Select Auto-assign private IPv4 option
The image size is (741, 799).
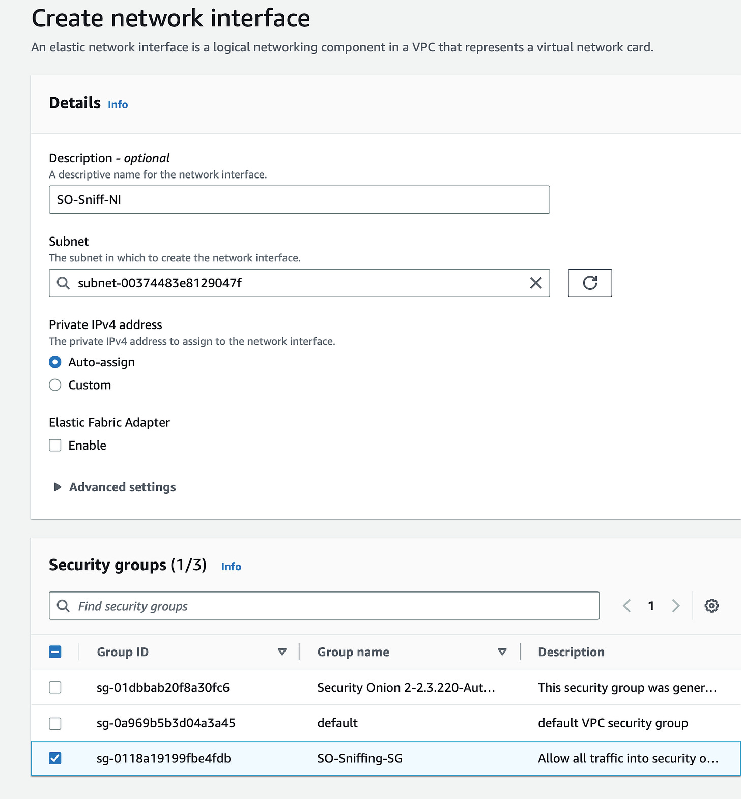pos(55,362)
